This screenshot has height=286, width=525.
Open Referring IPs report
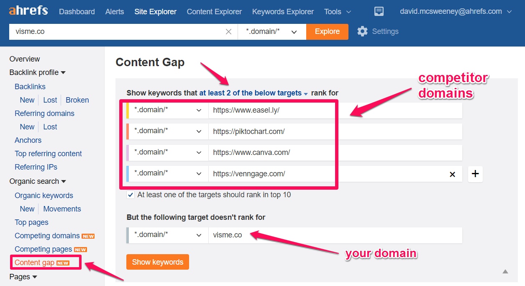pos(36,167)
